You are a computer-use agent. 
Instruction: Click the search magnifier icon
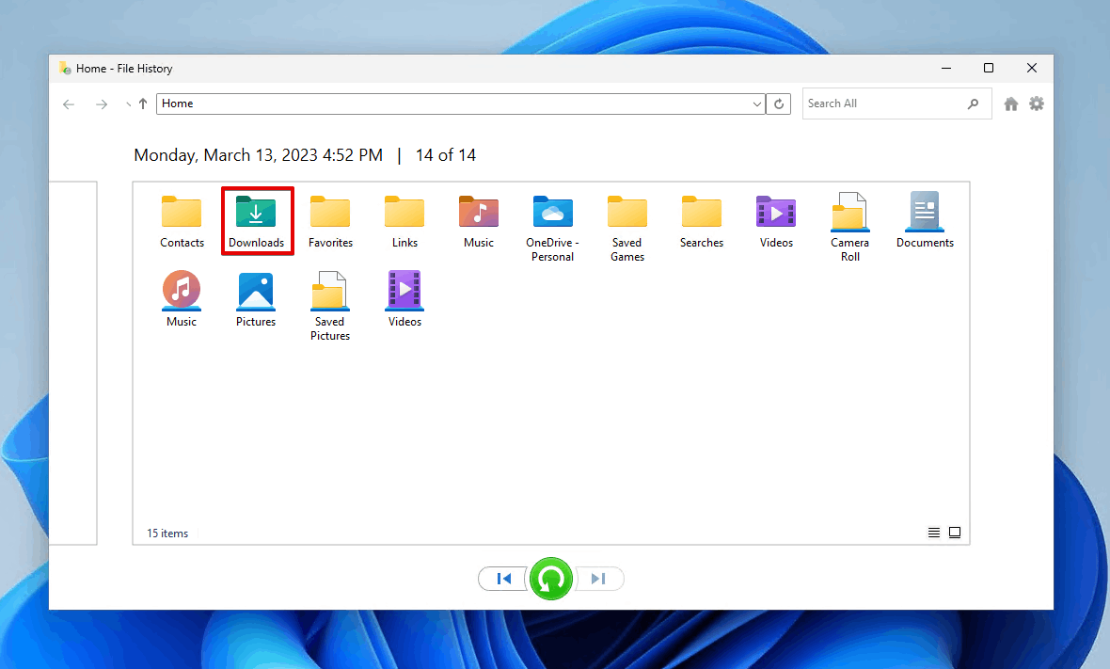[974, 104]
